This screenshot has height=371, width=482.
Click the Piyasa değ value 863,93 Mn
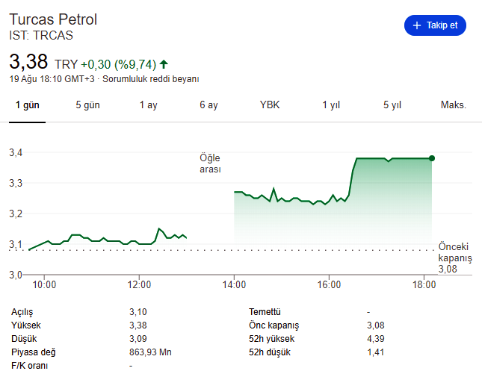click(x=150, y=352)
